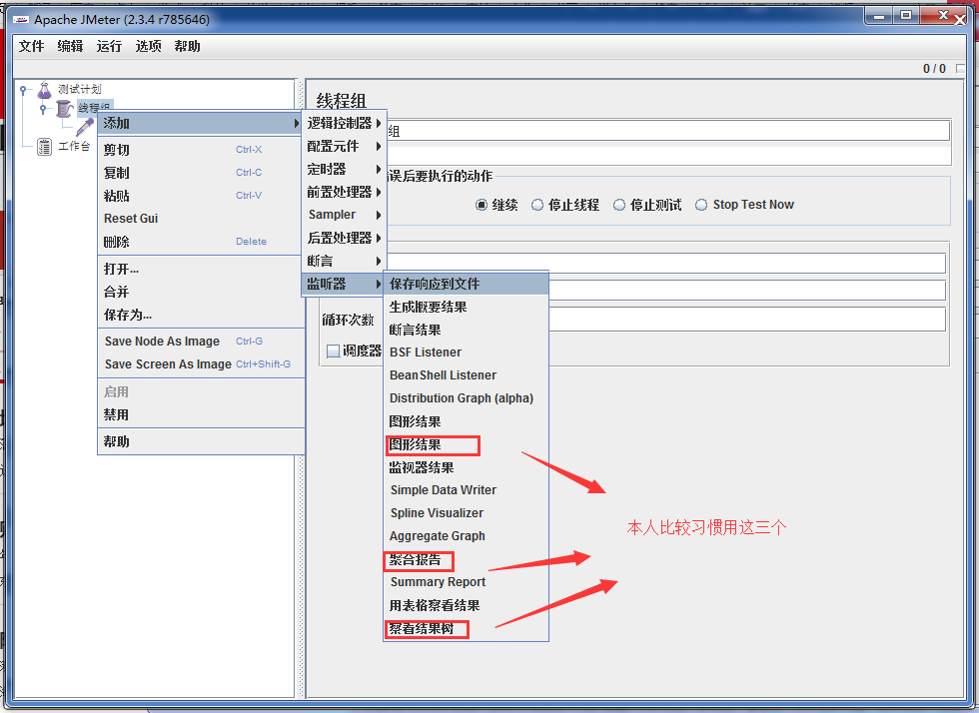Select 保存响应到文件 listener
979x713 pixels.
[x=466, y=284]
